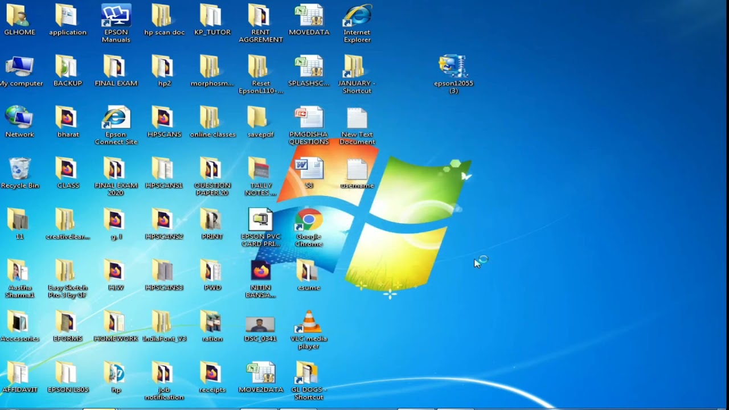This screenshot has height=410, width=729.
Task: Open the My computer icon
Action: coord(21,71)
